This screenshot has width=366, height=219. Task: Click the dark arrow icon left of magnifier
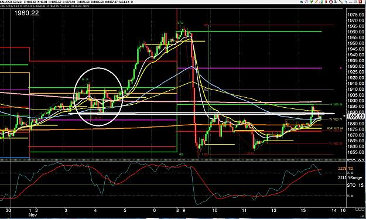click(302, 2)
